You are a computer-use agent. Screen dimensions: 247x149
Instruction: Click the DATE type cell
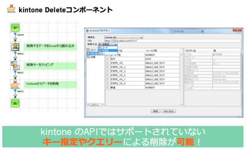point(162,59)
